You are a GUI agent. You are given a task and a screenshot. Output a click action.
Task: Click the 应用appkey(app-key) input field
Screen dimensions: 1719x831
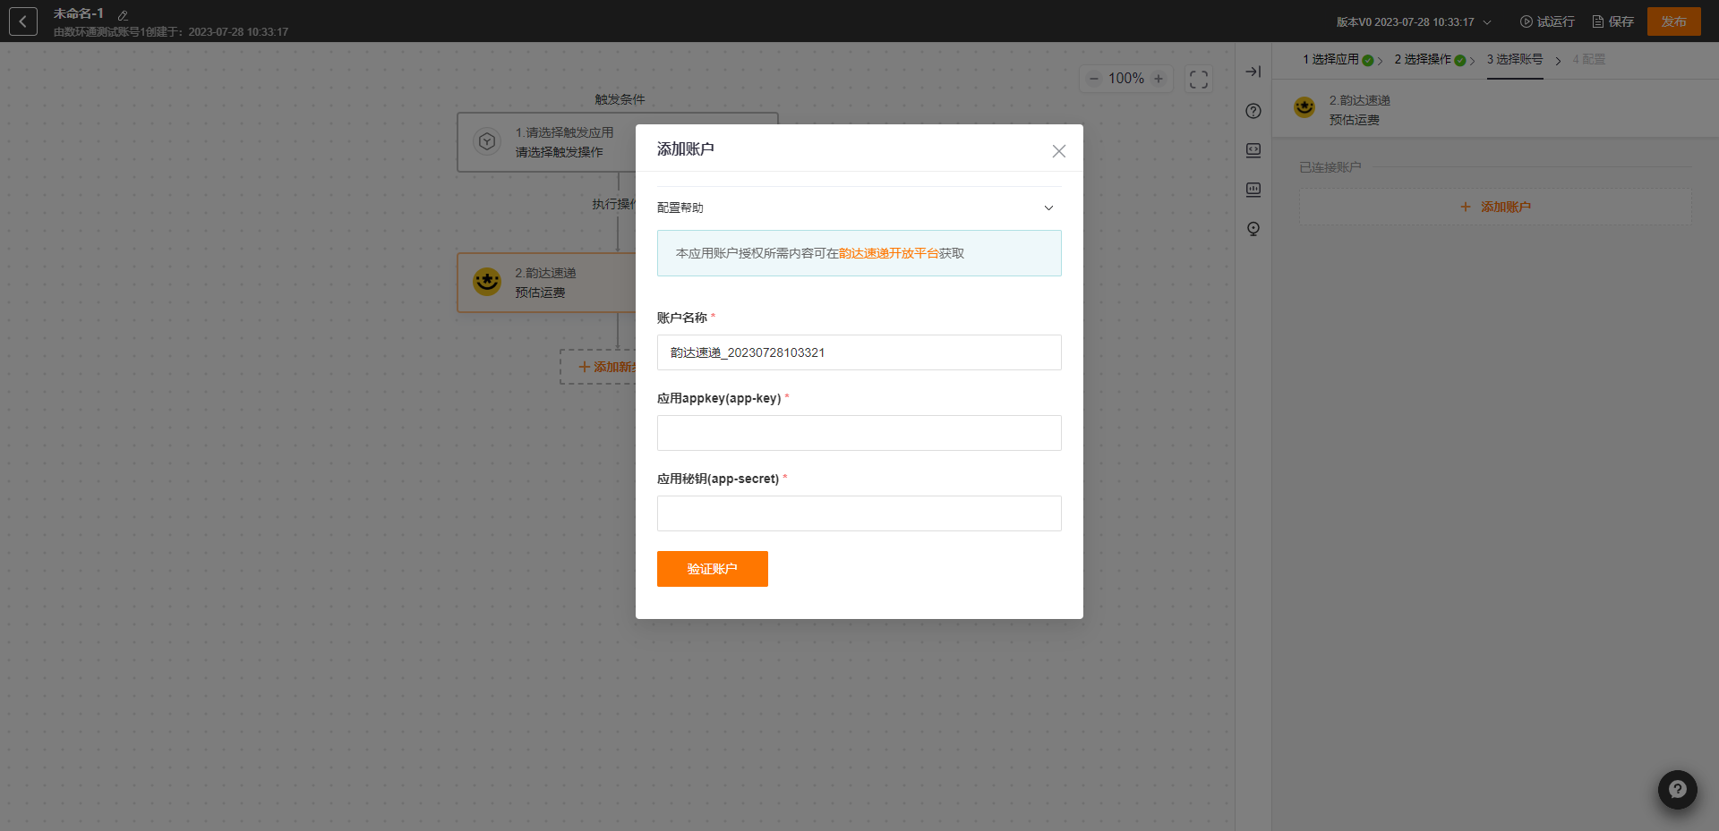point(859,433)
